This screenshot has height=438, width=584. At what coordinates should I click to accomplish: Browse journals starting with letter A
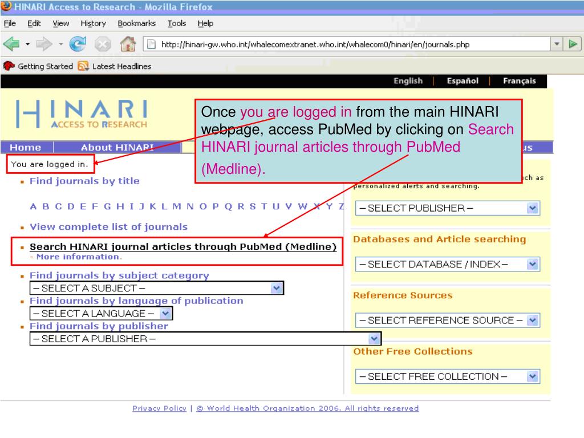(34, 206)
